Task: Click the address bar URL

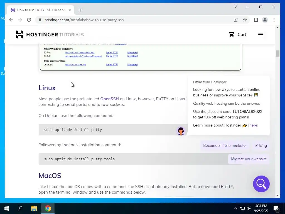Action: (84, 20)
